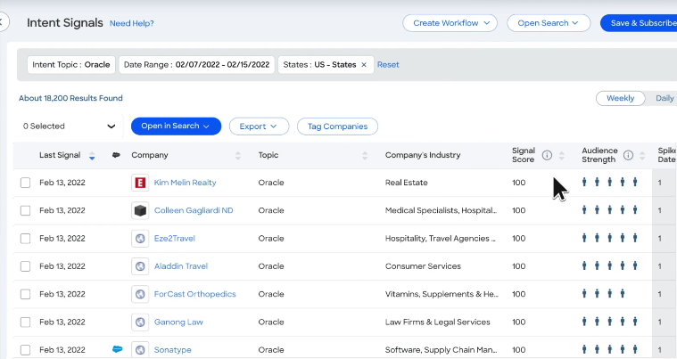The width and height of the screenshot is (677, 359).
Task: Switch to Weekly view toggle
Action: point(621,98)
